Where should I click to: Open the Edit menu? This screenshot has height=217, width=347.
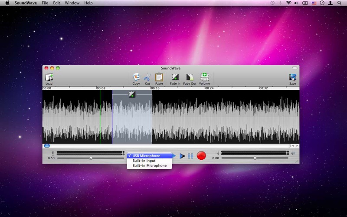57,3
